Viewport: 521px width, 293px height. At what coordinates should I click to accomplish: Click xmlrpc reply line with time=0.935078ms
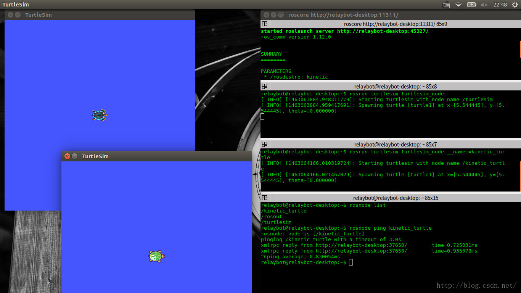click(x=369, y=251)
